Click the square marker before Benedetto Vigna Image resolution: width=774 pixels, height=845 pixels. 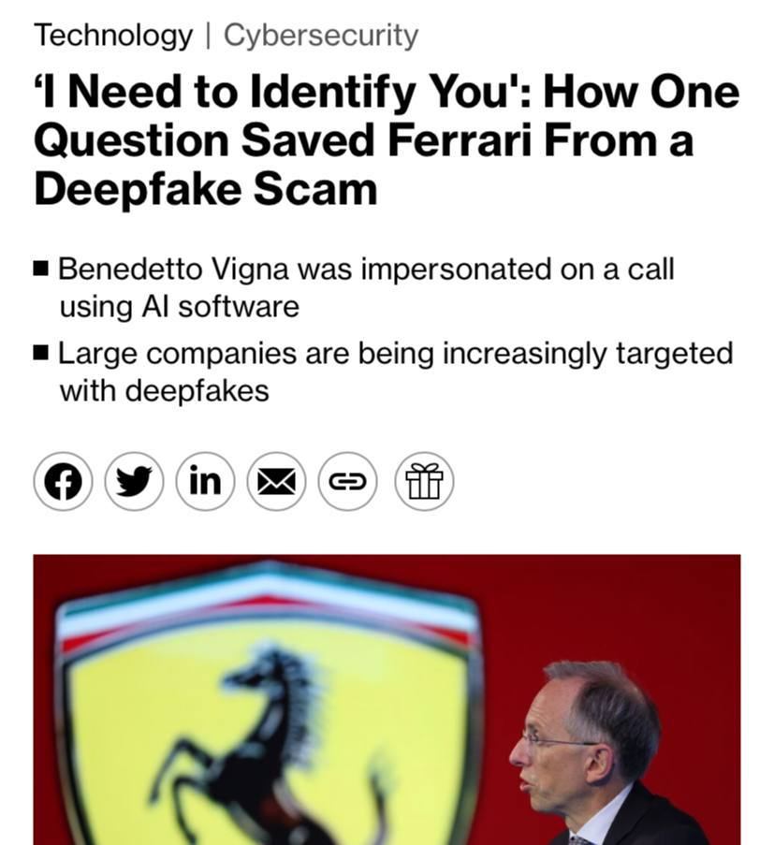(41, 269)
